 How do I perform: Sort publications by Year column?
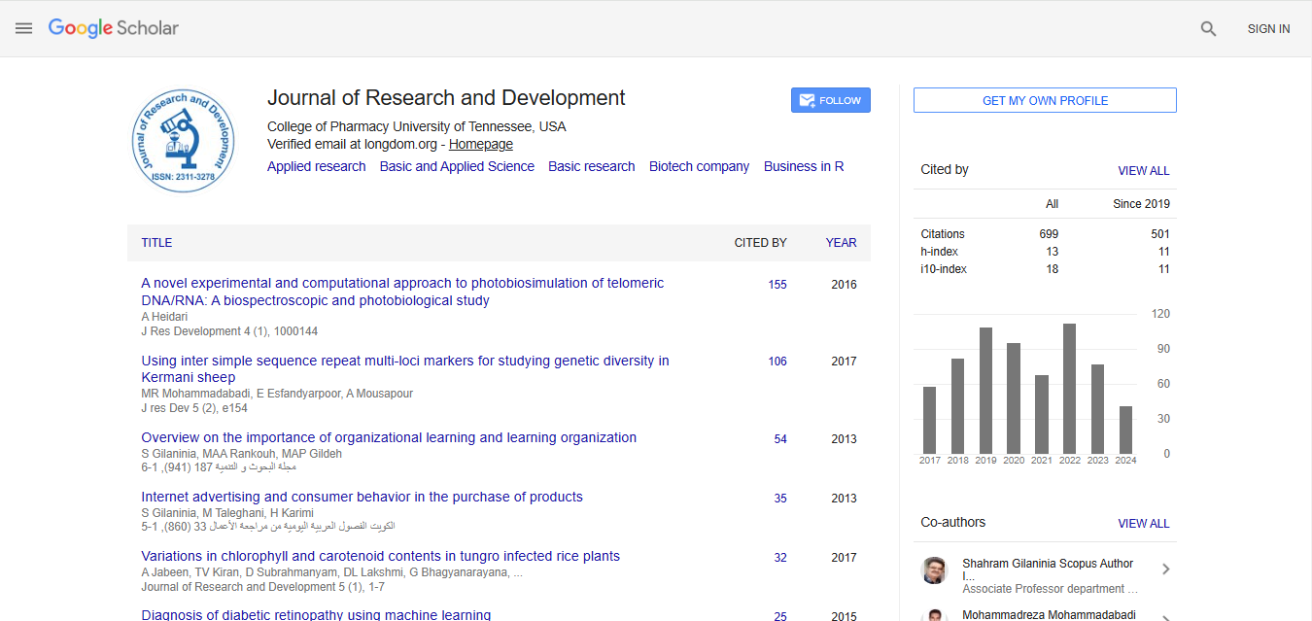pos(841,243)
